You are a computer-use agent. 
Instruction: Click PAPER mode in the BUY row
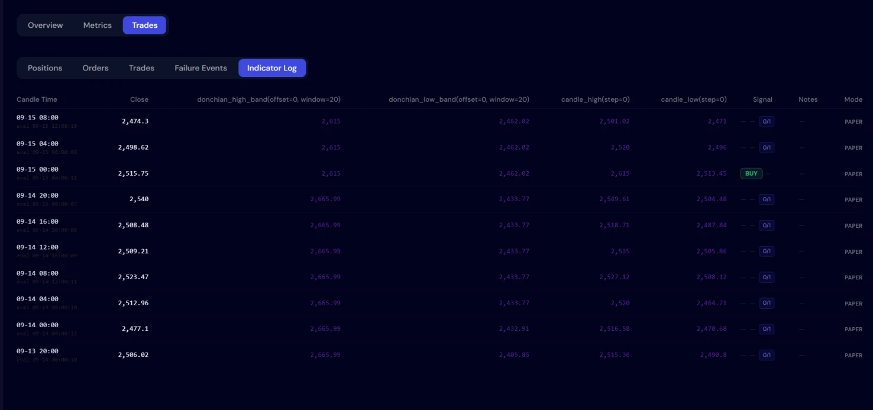pos(853,174)
